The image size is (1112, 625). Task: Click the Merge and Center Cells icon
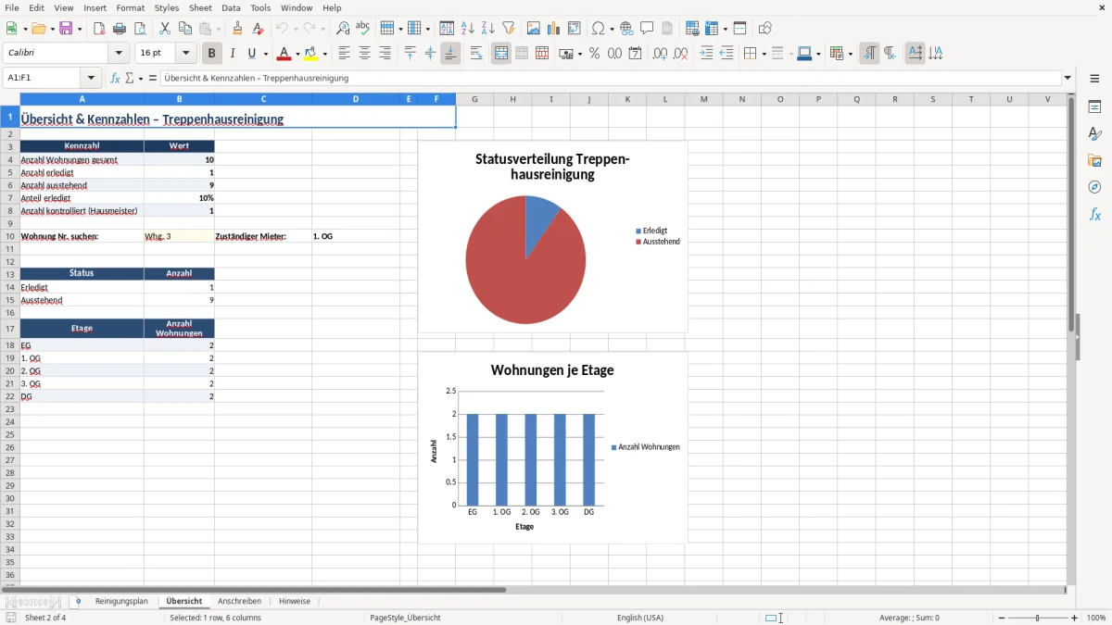pyautogui.click(x=501, y=54)
